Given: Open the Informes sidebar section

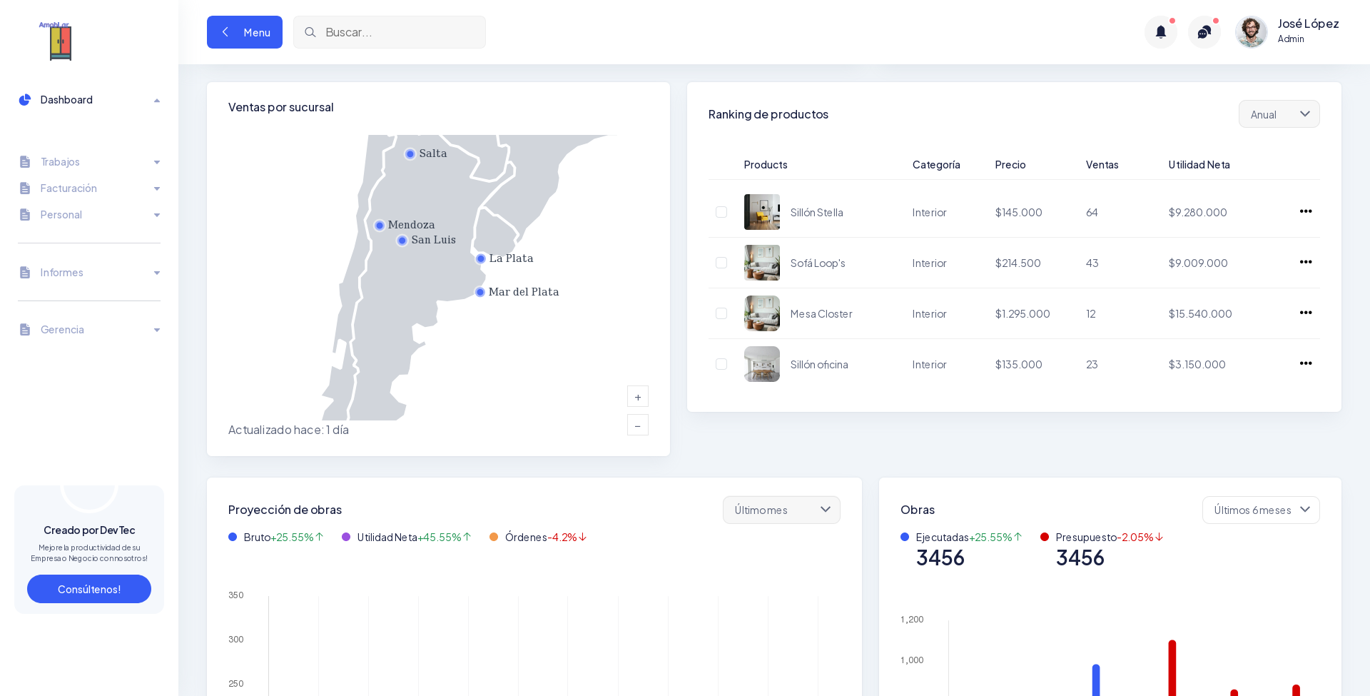Looking at the screenshot, I should (89, 273).
